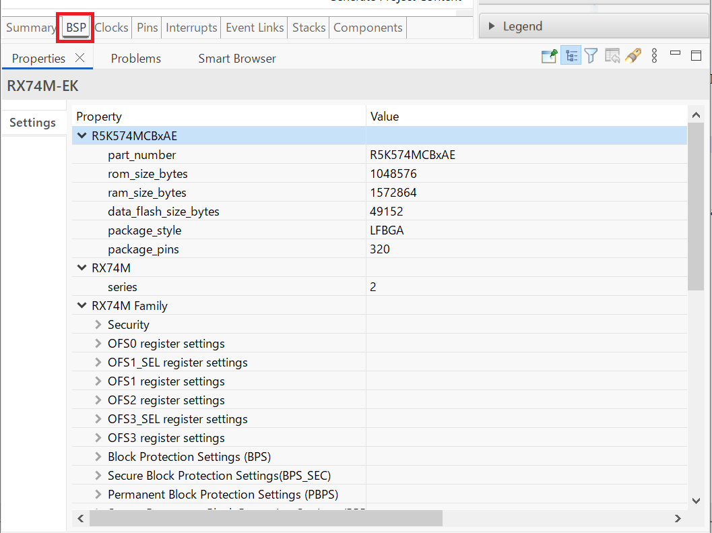The image size is (712, 533).
Task: Switch to the Summary tab
Action: (31, 28)
